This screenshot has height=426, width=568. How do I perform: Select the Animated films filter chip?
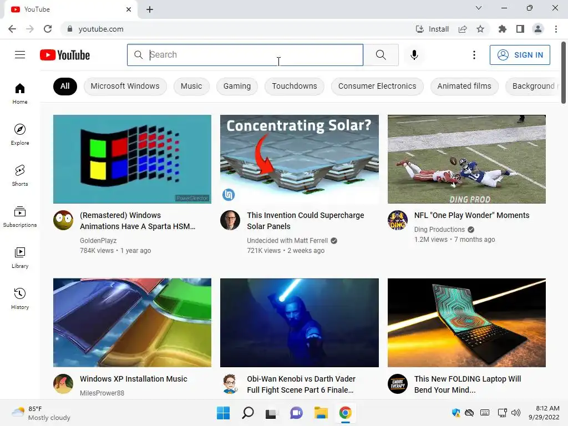click(x=464, y=86)
